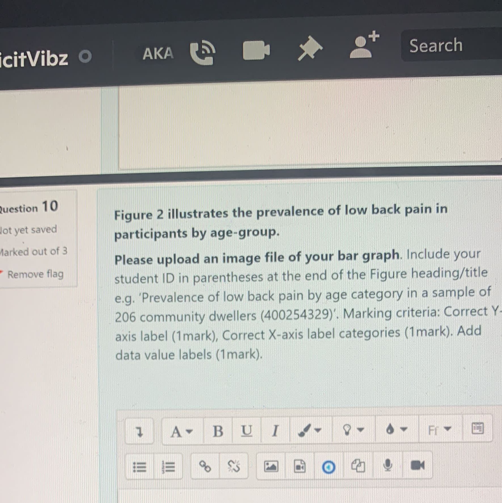Image resolution: width=502 pixels, height=503 pixels.
Task: Add a person to the chat
Action: 362,46
